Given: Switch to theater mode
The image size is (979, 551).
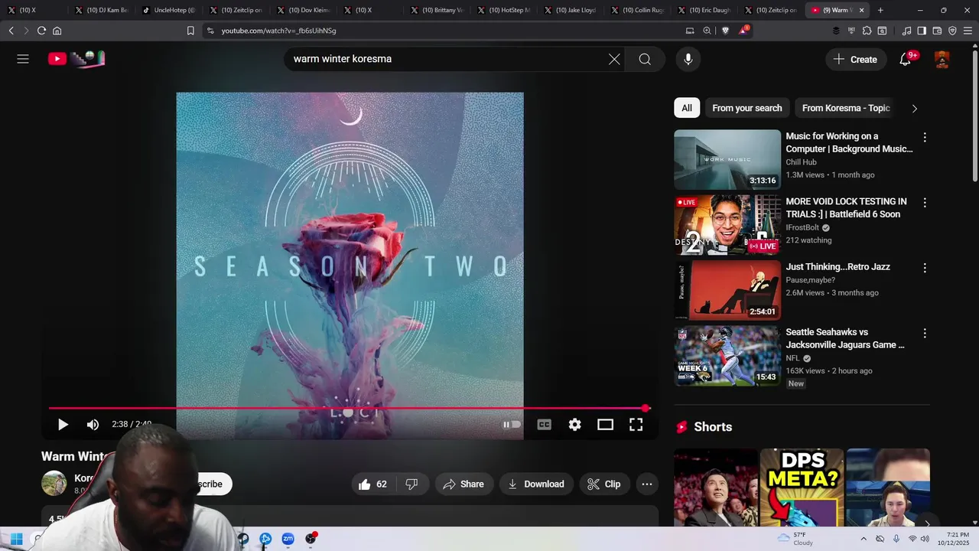Looking at the screenshot, I should [605, 425].
